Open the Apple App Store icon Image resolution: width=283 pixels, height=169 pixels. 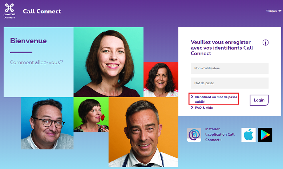click(248, 135)
